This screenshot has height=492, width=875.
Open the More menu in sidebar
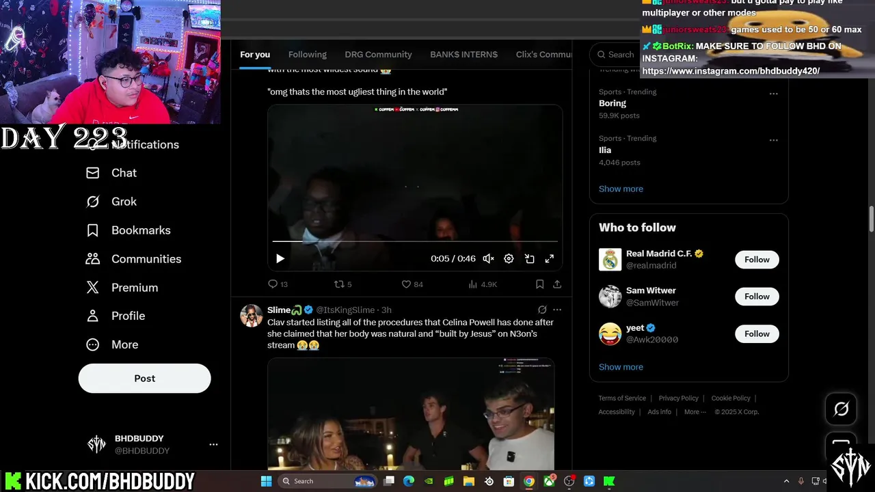point(111,344)
